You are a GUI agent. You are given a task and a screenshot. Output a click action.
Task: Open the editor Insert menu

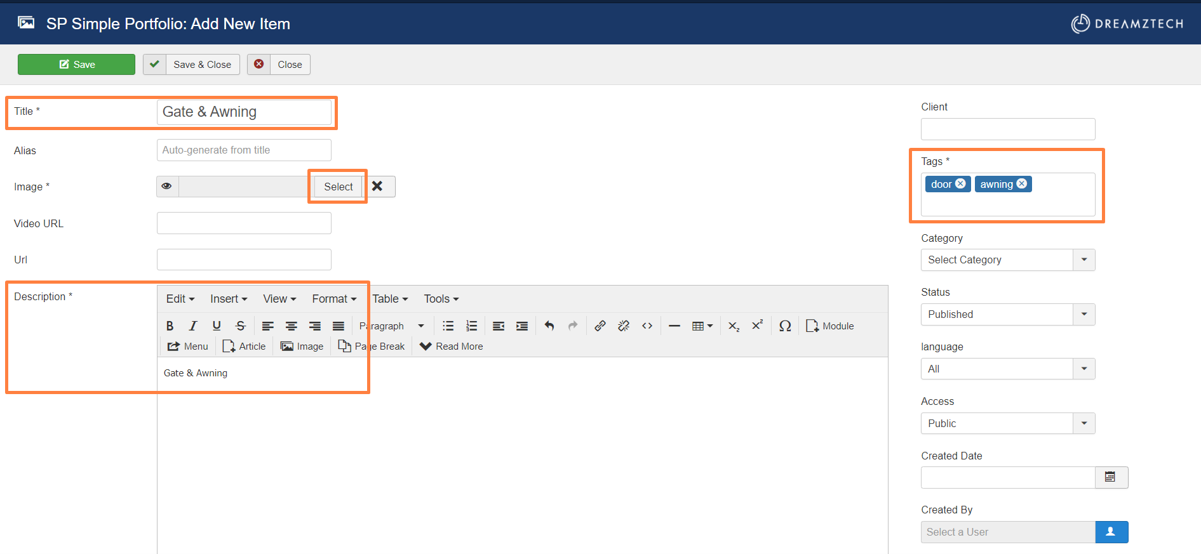click(x=229, y=299)
